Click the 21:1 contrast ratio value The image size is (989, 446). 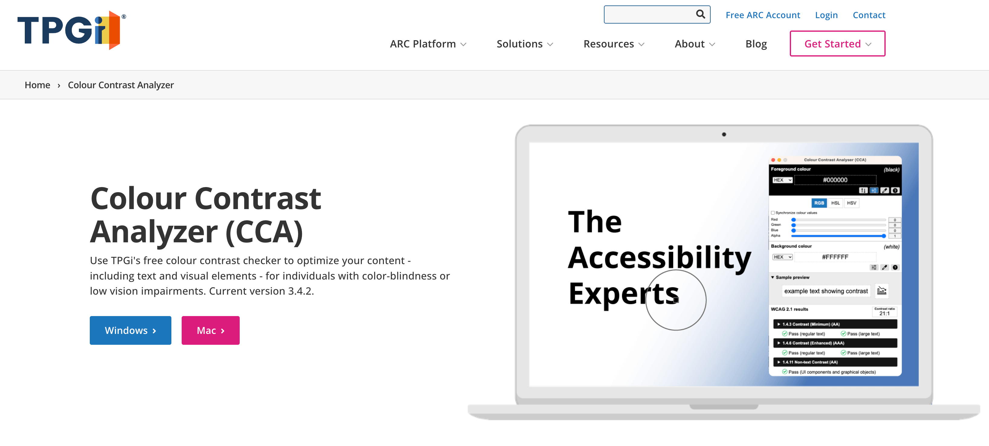pyautogui.click(x=884, y=314)
